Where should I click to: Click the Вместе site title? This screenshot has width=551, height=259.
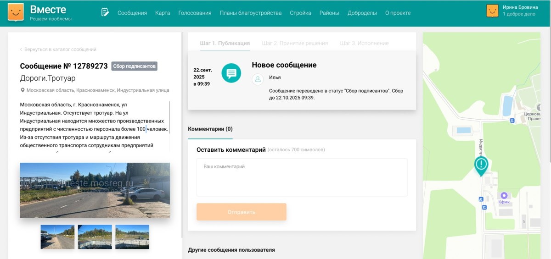[x=48, y=9]
